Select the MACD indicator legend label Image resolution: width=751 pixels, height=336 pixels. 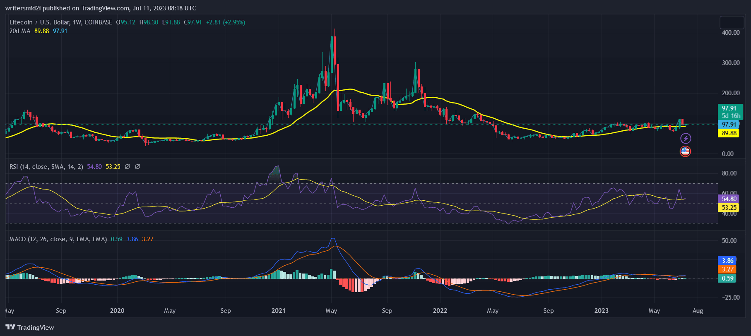(58, 239)
